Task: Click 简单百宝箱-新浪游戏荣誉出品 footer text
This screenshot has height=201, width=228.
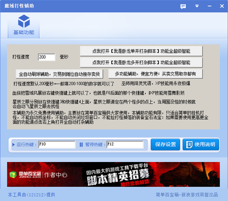Action: 187,195
